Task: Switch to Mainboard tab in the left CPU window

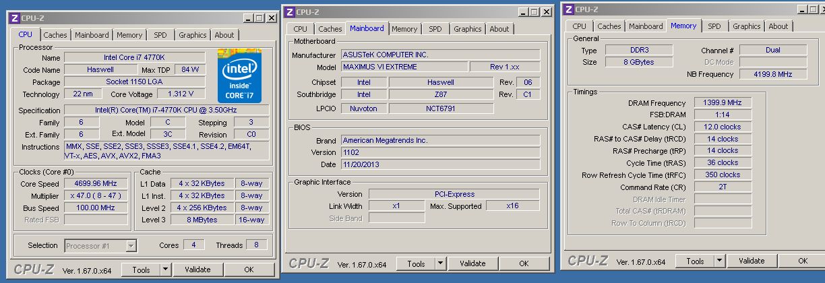Action: tap(92, 35)
